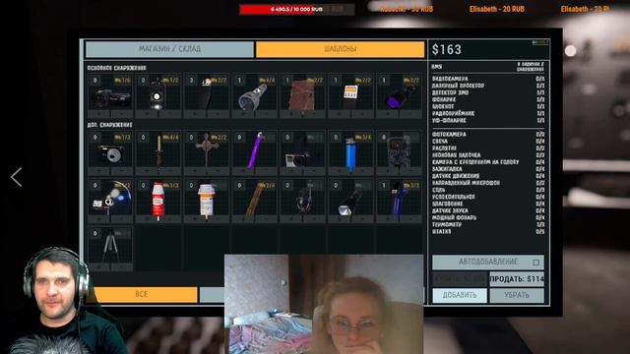
Task: Click the plus button under the video camera
Action: [x=99, y=114]
